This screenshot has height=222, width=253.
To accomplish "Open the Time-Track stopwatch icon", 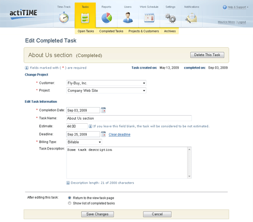I will [63, 17].
